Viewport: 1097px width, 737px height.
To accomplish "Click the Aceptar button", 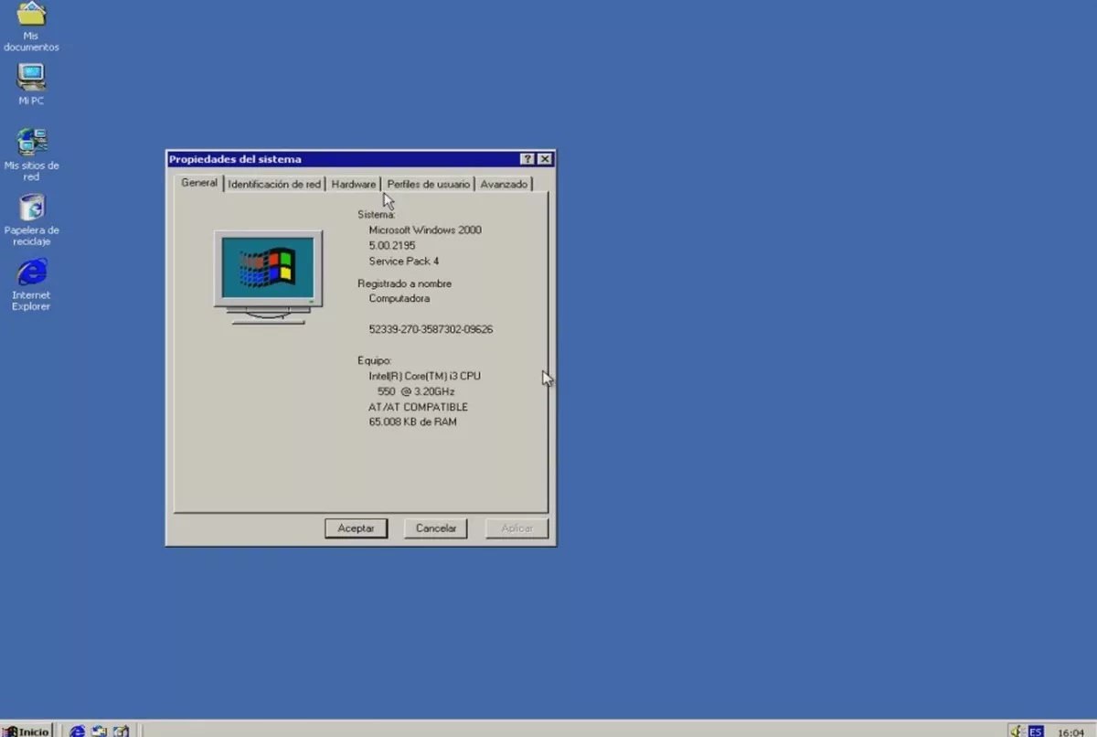I will pos(356,529).
